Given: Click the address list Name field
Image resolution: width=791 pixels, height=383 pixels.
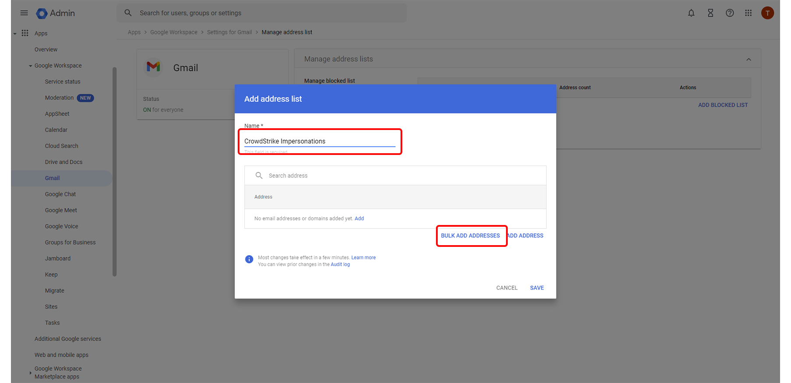Looking at the screenshot, I should click(x=320, y=141).
